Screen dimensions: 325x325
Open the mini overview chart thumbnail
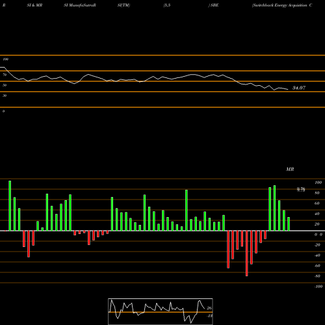tap(161, 311)
